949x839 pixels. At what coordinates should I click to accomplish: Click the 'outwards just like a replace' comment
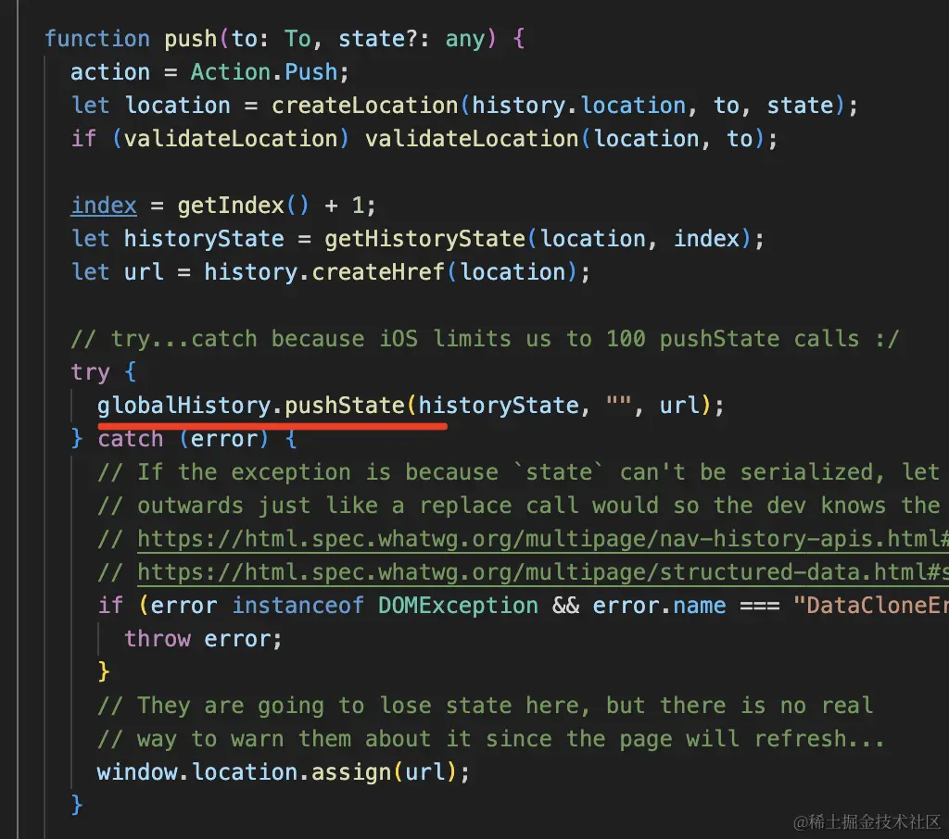(519, 505)
